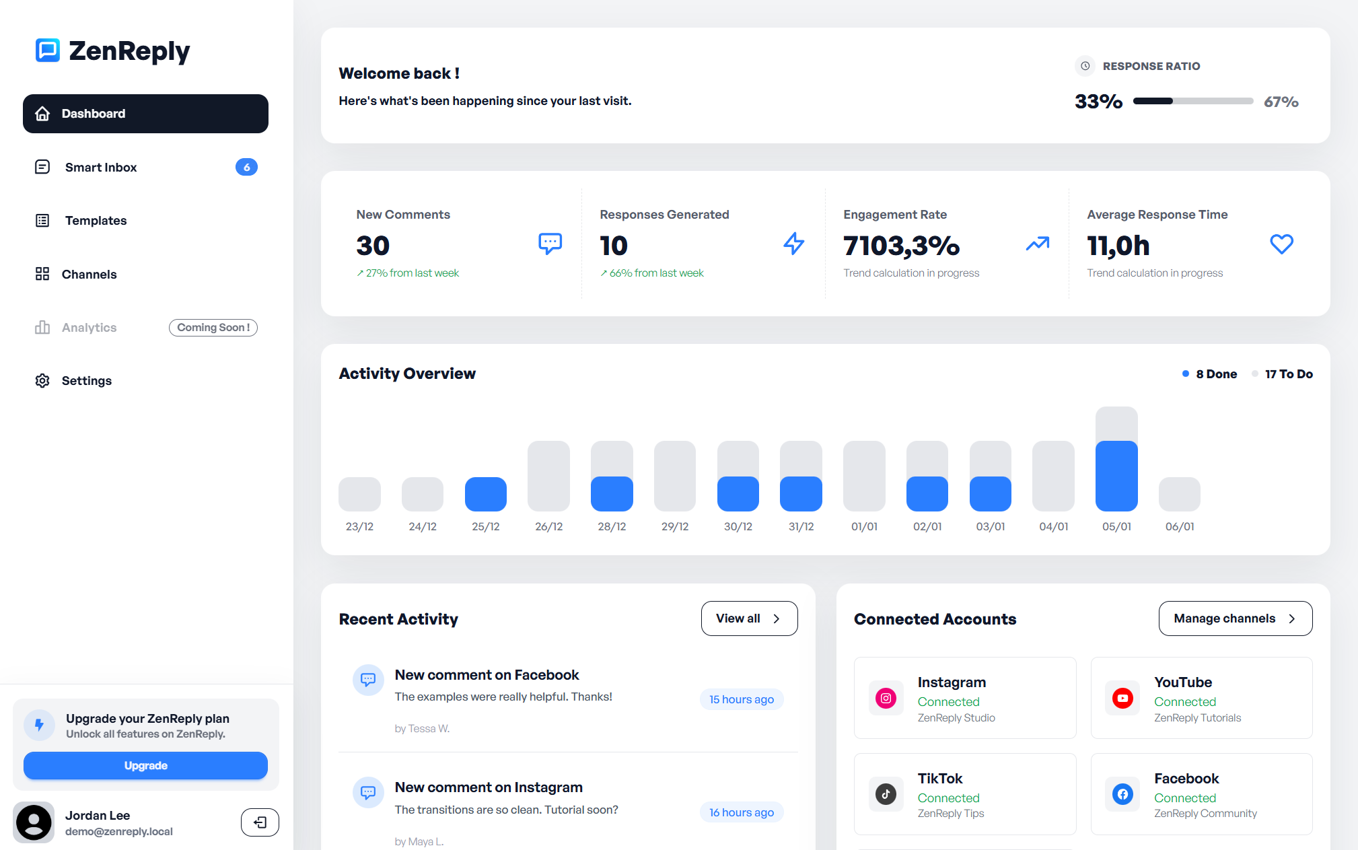
Task: Click the Settings gear icon
Action: tap(42, 380)
